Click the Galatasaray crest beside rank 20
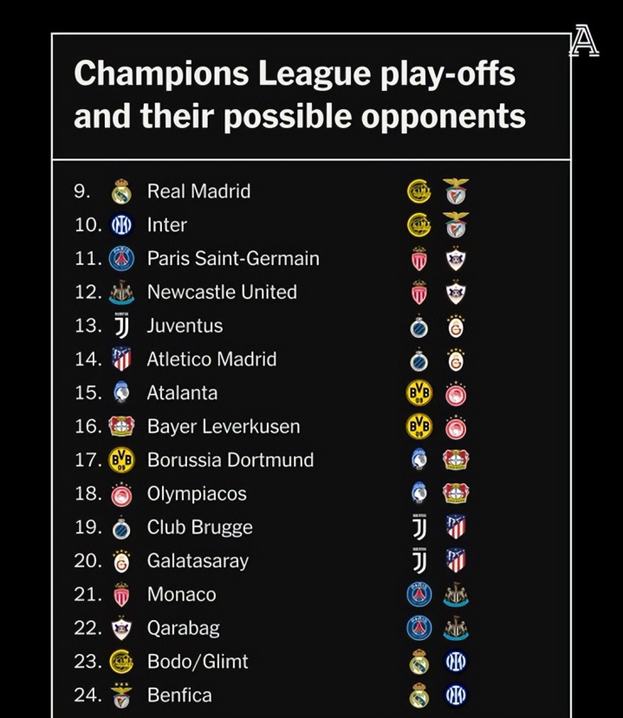623x718 pixels. pos(121,561)
